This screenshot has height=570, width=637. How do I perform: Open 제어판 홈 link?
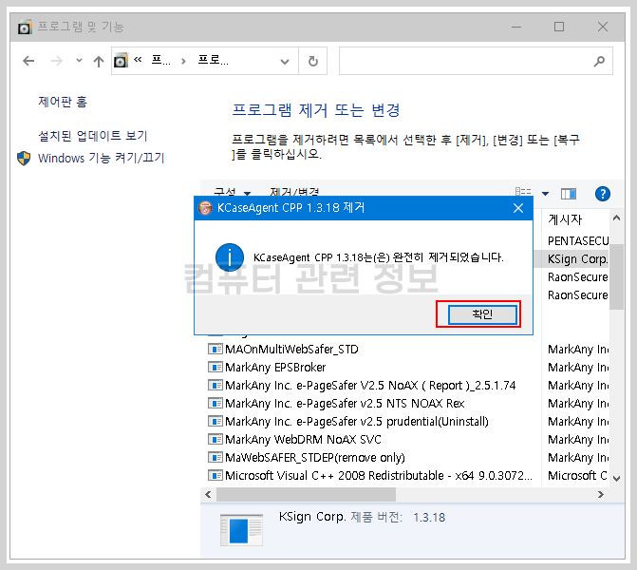(63, 102)
